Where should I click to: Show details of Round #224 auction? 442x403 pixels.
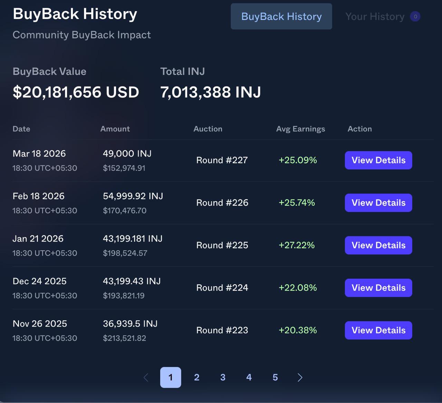coord(378,288)
